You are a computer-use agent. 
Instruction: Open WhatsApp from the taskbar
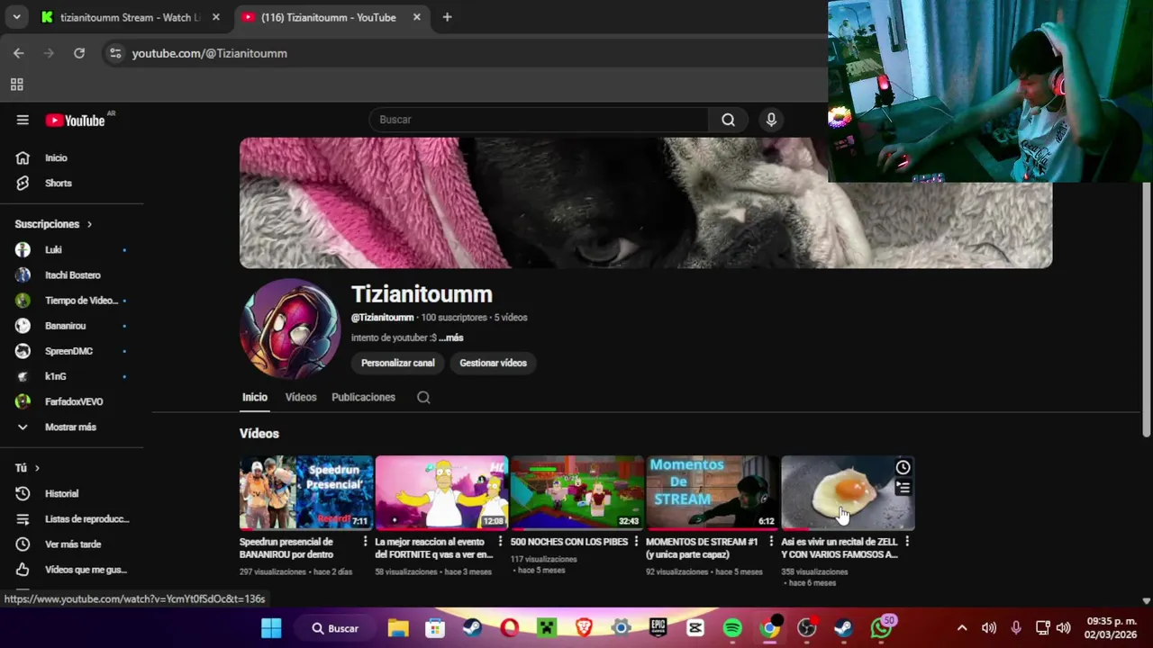point(881,628)
